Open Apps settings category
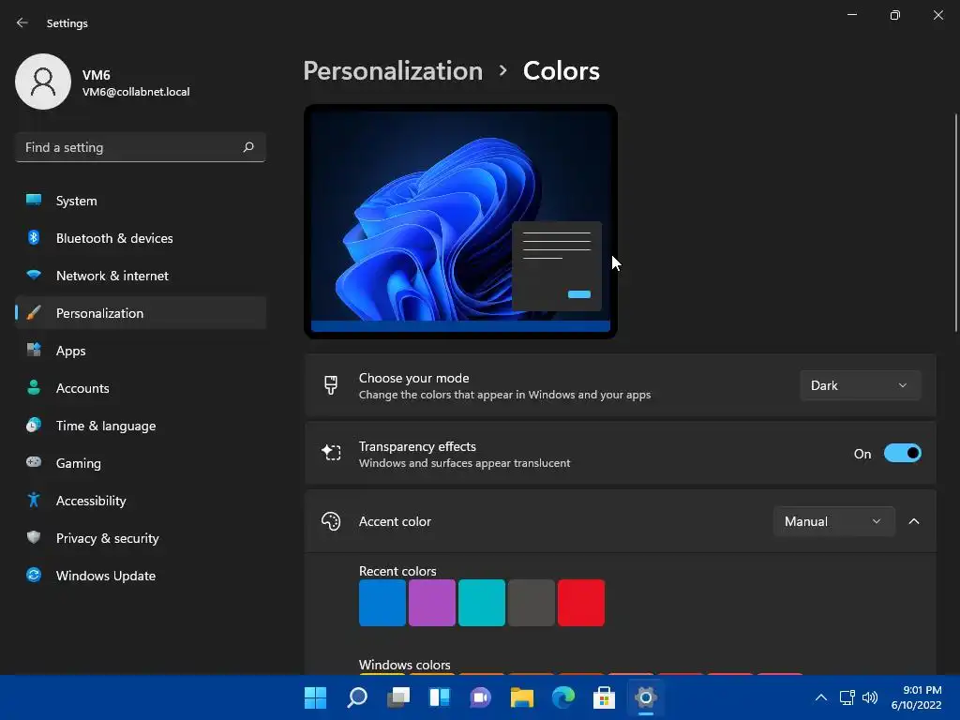The image size is (960, 720). tap(141, 351)
